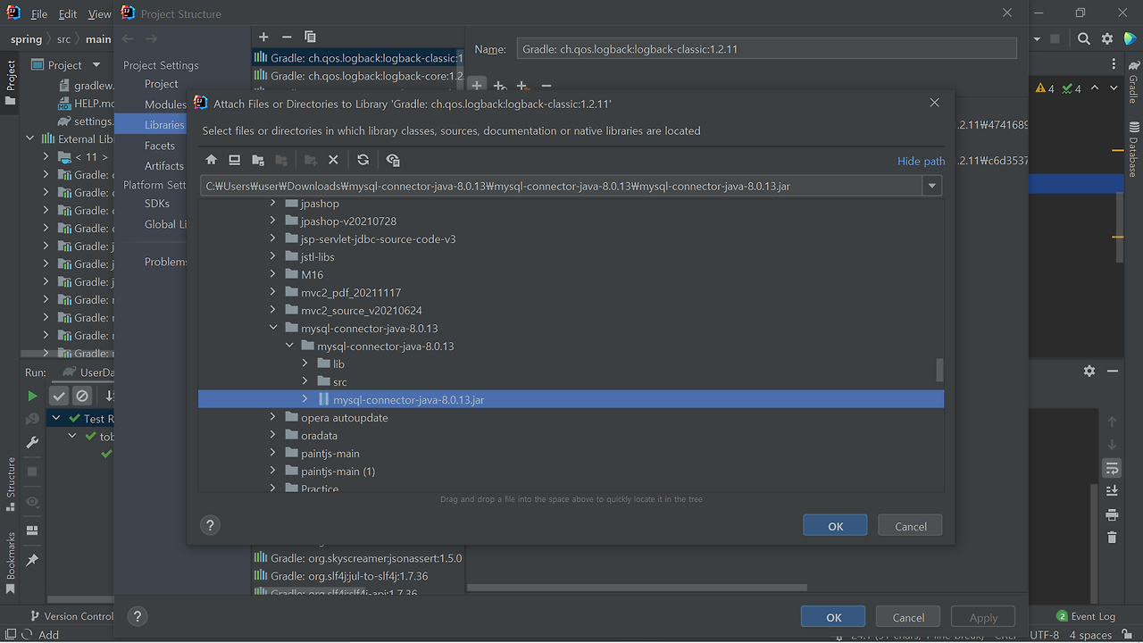Cancel the Attach Files dialog
This screenshot has height=643, width=1143.
910,526
